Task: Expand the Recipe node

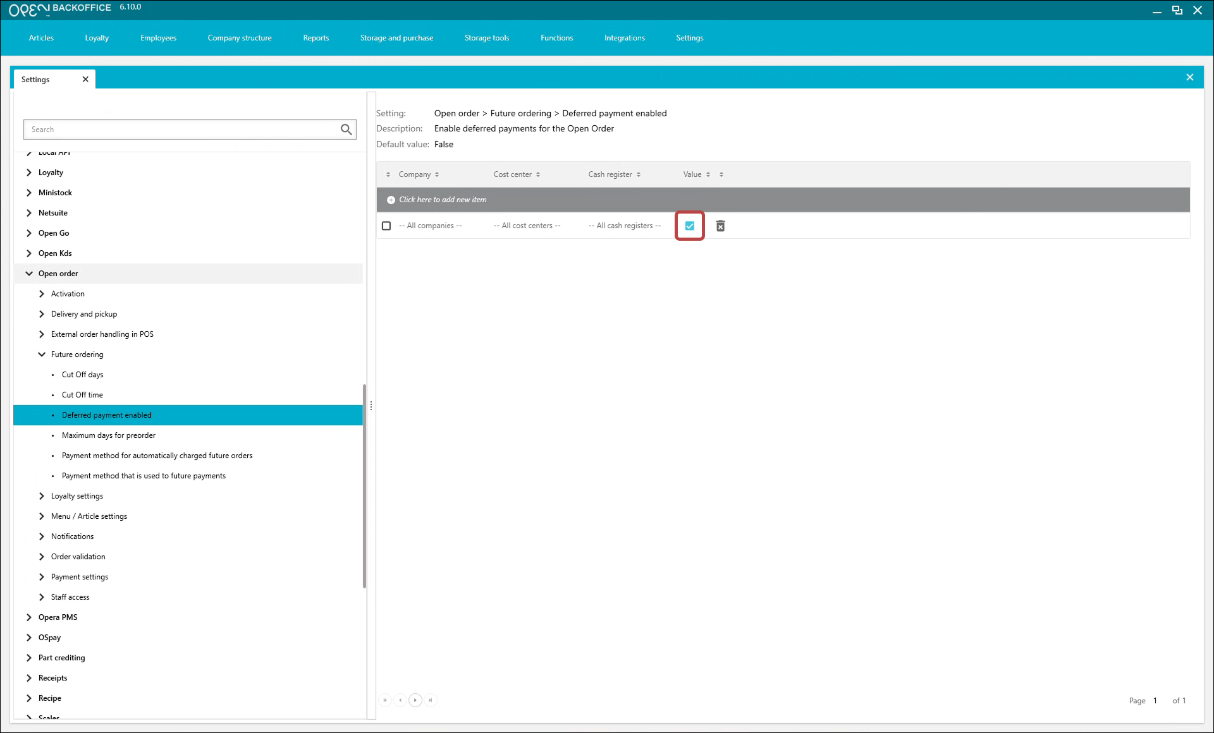Action: coord(29,698)
